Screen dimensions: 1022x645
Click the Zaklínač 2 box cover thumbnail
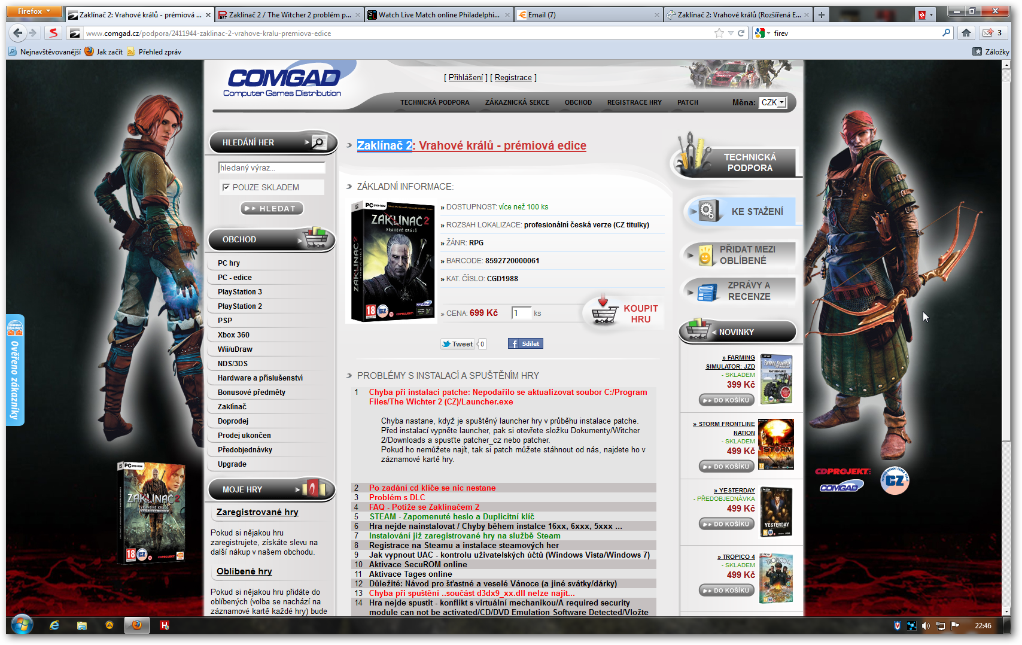(393, 261)
